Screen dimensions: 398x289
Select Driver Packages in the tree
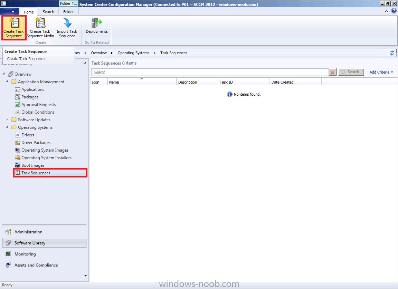36,143
